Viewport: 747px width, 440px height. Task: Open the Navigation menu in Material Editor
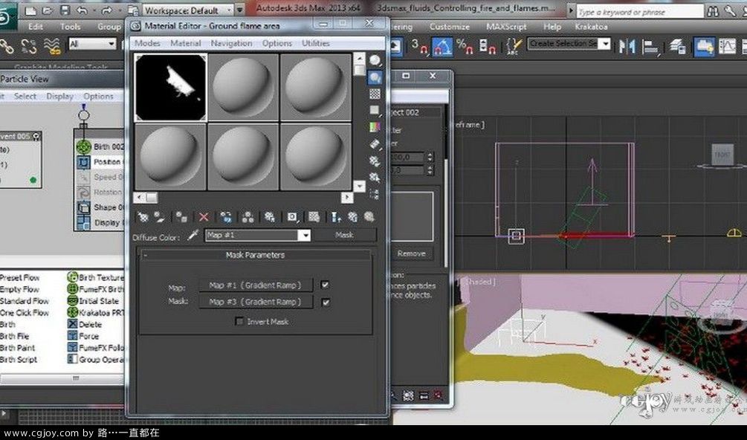[231, 43]
